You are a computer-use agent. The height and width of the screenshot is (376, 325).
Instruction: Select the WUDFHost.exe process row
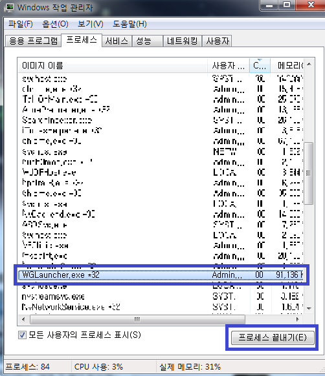(x=161, y=172)
